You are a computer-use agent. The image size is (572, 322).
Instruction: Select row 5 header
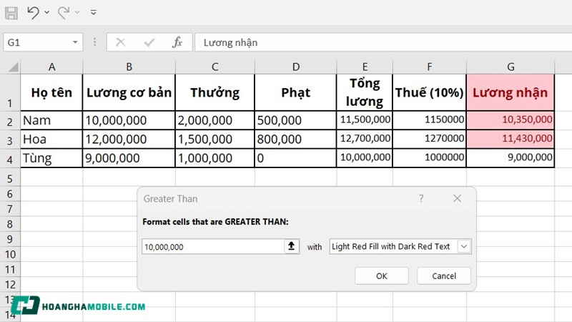(x=10, y=178)
